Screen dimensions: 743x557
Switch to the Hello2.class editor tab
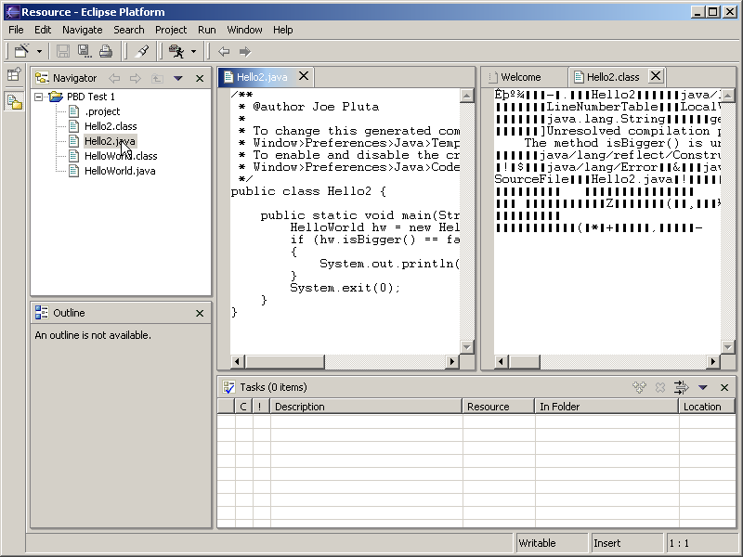pos(613,77)
